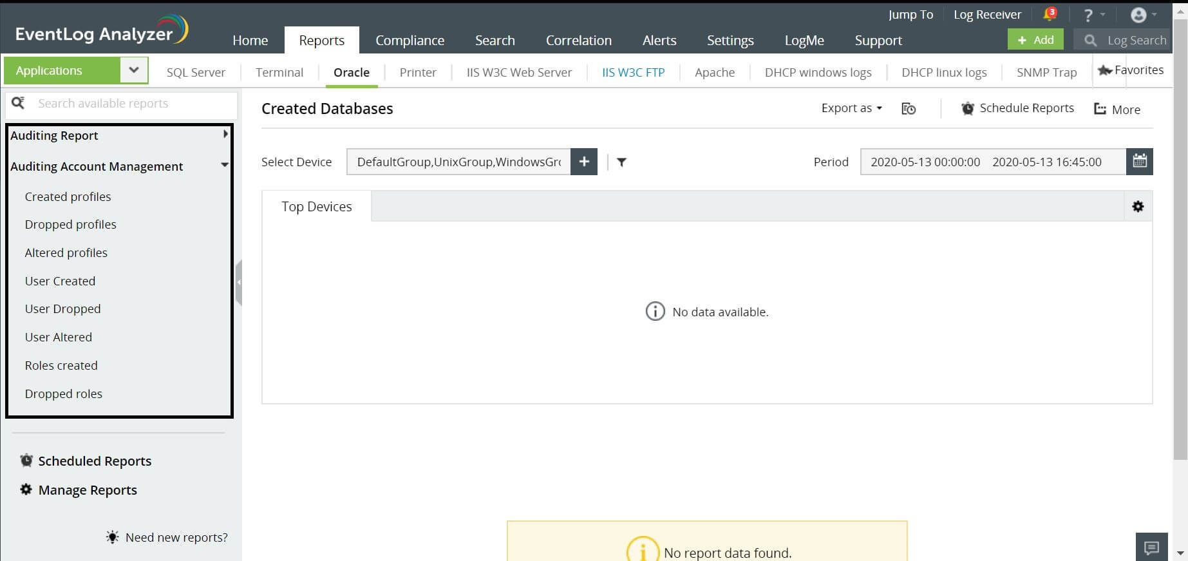The width and height of the screenshot is (1188, 561).
Task: Open the user account avatar menu
Action: click(x=1138, y=15)
